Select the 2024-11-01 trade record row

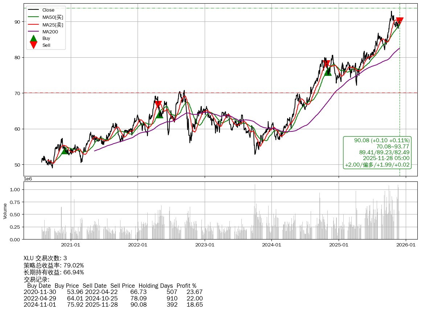pyautogui.click(x=113, y=305)
